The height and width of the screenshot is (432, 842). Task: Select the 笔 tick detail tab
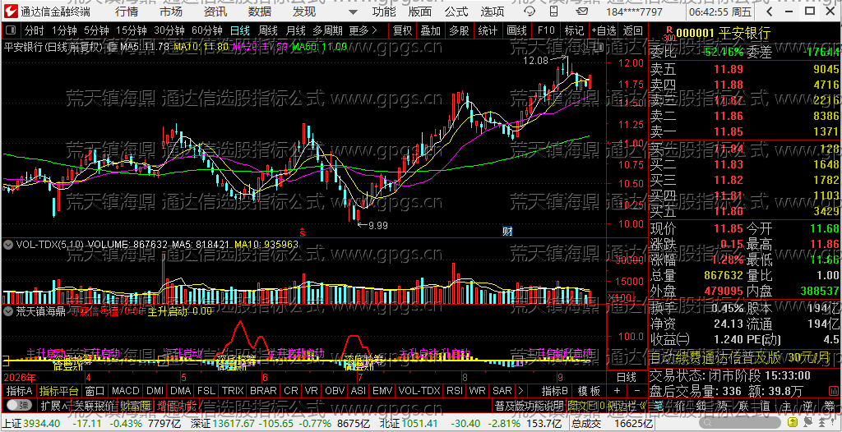coord(660,405)
